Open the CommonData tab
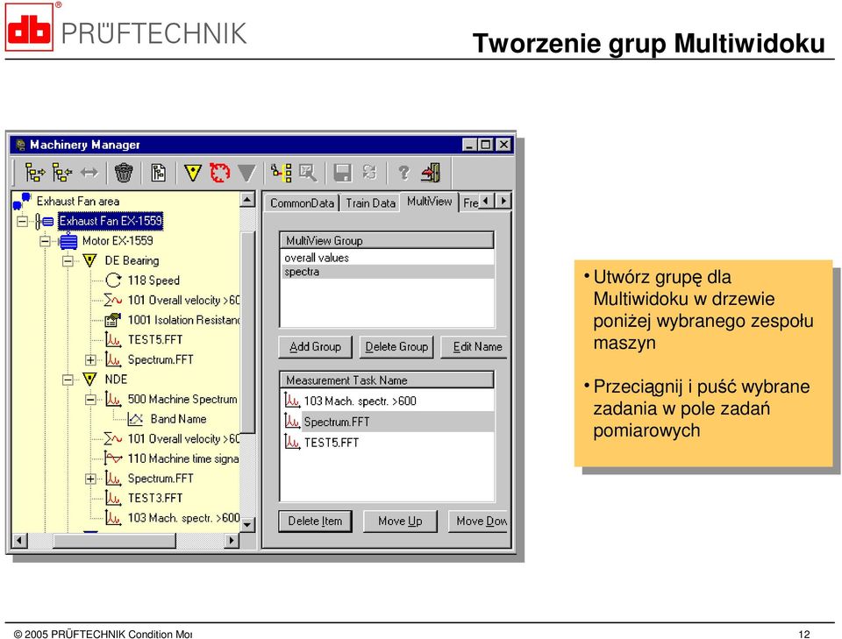This screenshot has height=639, width=842. pyautogui.click(x=302, y=202)
